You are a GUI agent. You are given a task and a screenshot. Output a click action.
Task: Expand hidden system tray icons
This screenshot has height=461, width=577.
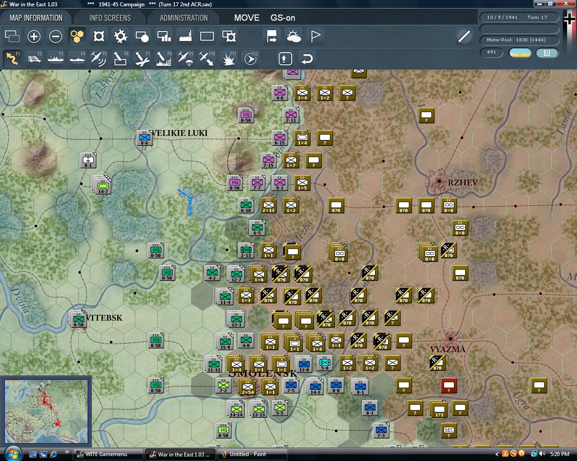pos(497,454)
